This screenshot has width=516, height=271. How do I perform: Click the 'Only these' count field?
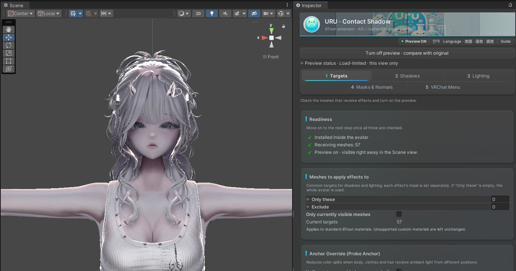click(x=500, y=200)
